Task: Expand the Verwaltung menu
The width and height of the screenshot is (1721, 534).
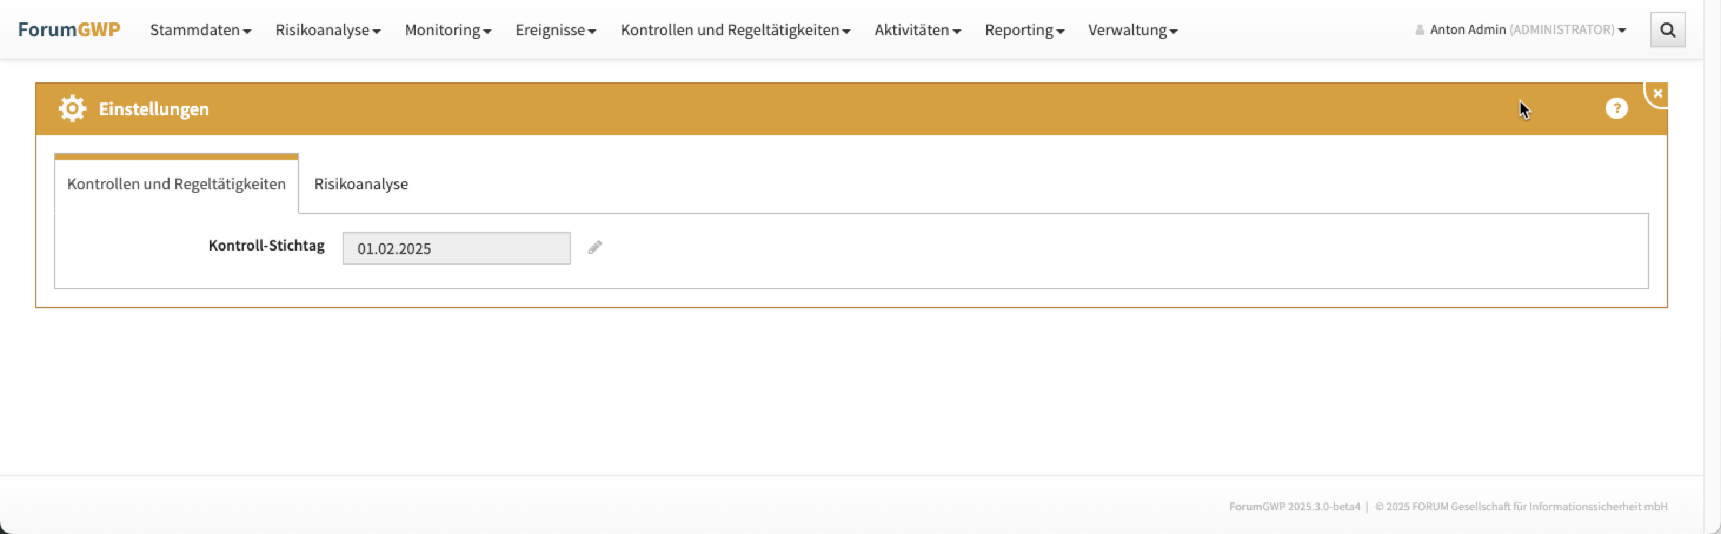Action: pyautogui.click(x=1132, y=30)
